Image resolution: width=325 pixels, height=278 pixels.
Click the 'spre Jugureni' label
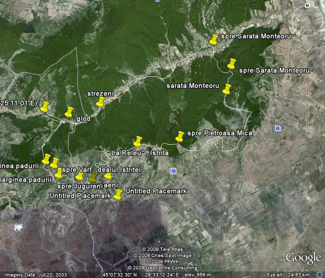click(80, 186)
